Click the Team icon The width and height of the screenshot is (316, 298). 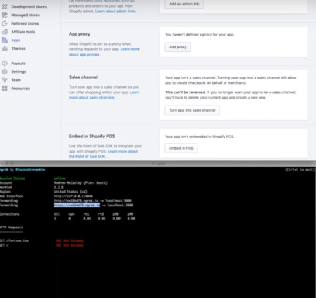pos(5,80)
